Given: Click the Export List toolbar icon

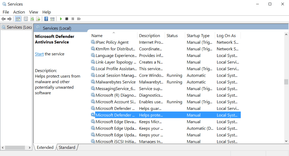Looking at the screenshot, I should pos(38,19).
